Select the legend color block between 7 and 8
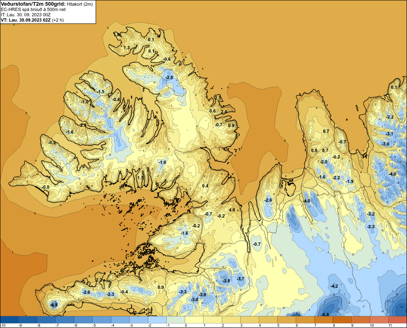Image resolution: width=407 pixels, height=328 pixels. click(x=324, y=319)
